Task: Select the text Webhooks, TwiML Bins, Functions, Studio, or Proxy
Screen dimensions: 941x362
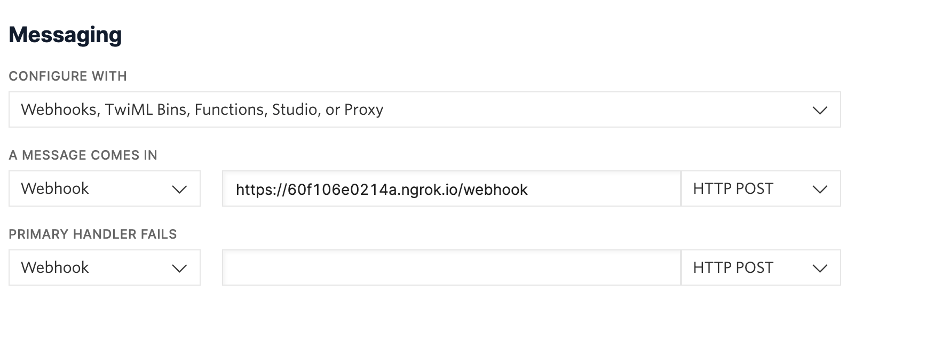Action: click(x=201, y=109)
